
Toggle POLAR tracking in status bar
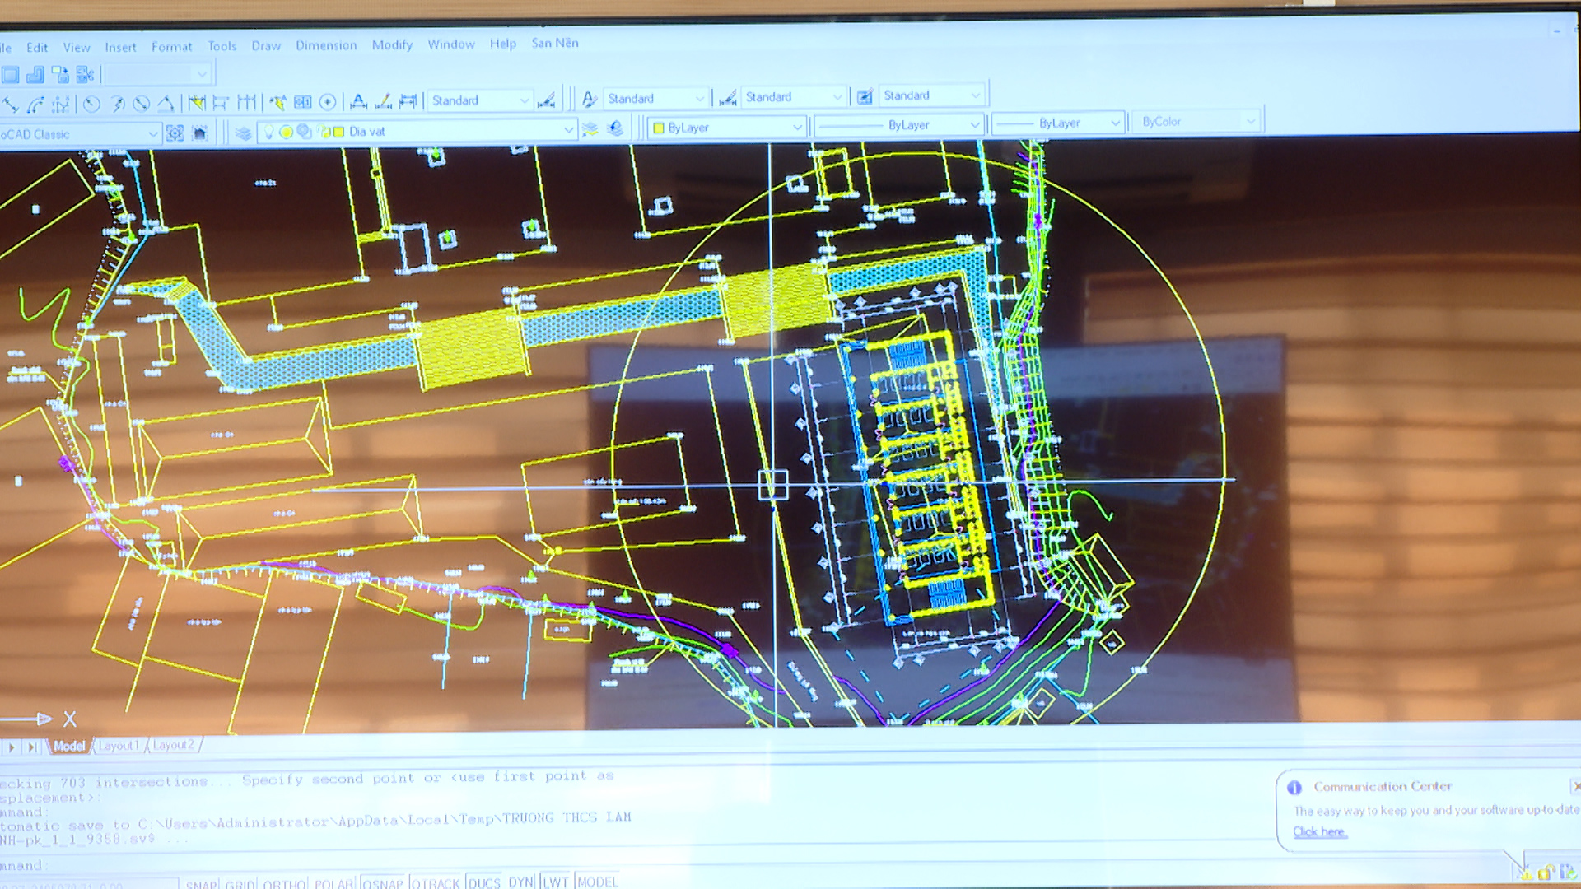[334, 883]
